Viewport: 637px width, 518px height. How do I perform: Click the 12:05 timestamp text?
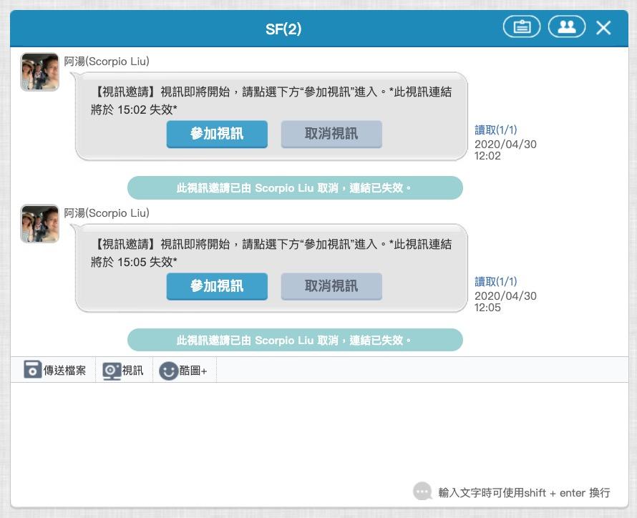pyautogui.click(x=505, y=302)
